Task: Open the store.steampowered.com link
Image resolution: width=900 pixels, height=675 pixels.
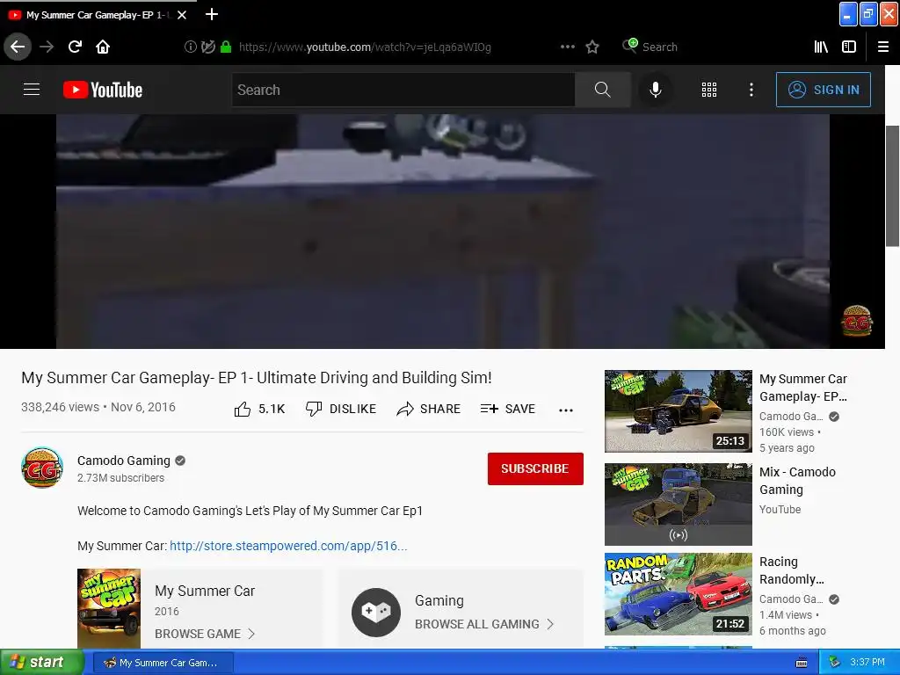Action: click(x=288, y=546)
